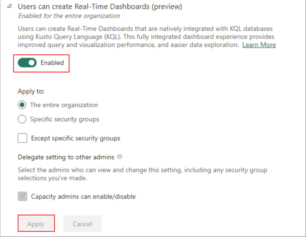Collapse the Real-Time Dashboards setting section
Viewport: 306px width, 237px height.
(9, 6)
